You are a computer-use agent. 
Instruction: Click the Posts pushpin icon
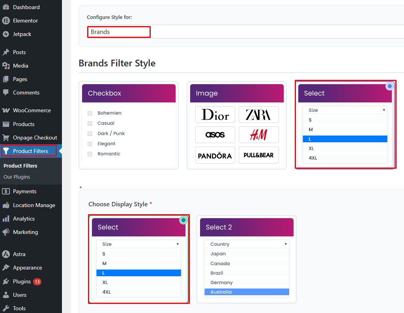6,52
